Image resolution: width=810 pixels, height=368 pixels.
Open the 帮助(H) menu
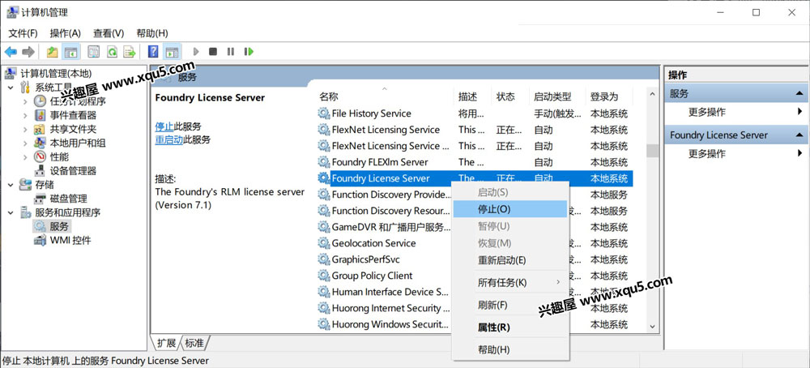pyautogui.click(x=152, y=33)
